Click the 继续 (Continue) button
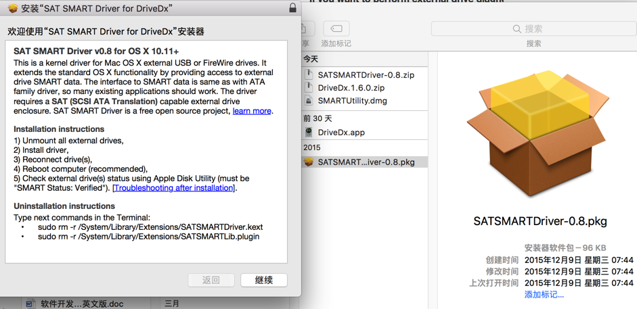 point(263,280)
